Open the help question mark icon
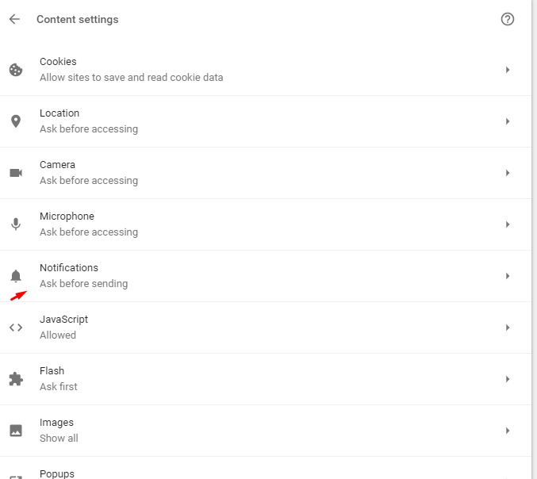 tap(508, 19)
